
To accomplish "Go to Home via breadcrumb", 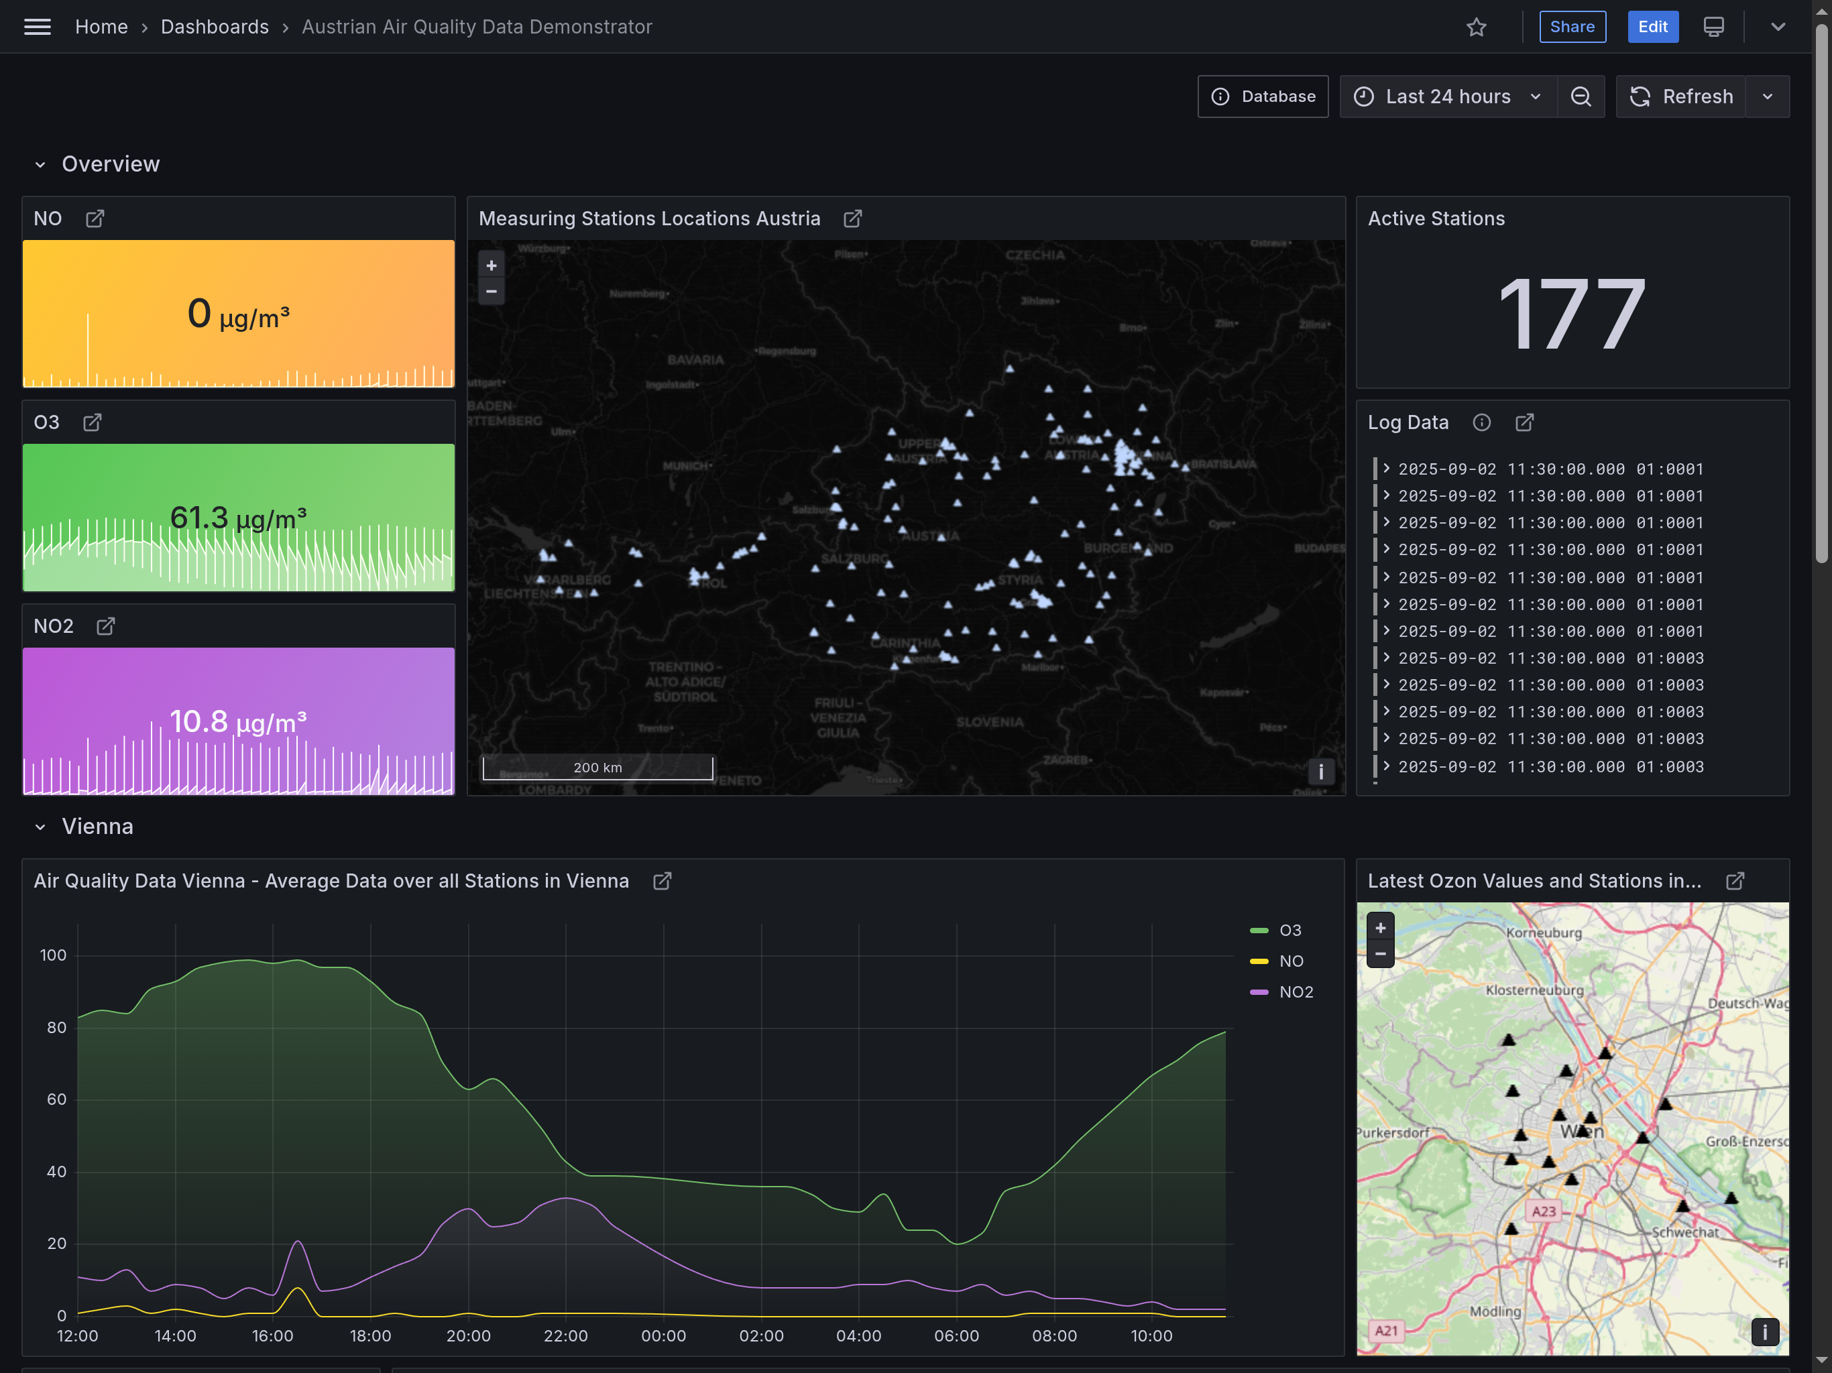I will click(102, 27).
